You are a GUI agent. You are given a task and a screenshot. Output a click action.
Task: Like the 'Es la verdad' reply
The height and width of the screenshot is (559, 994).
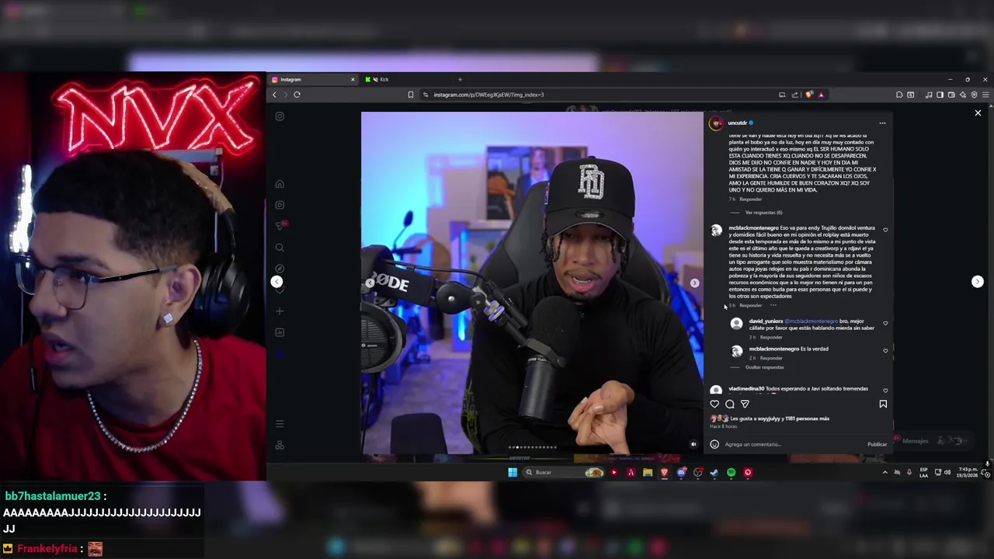tap(885, 351)
